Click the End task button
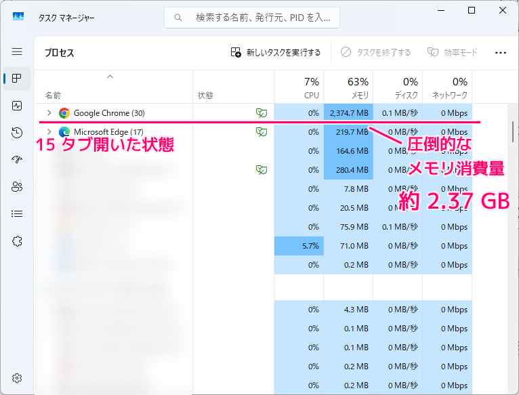 [375, 52]
